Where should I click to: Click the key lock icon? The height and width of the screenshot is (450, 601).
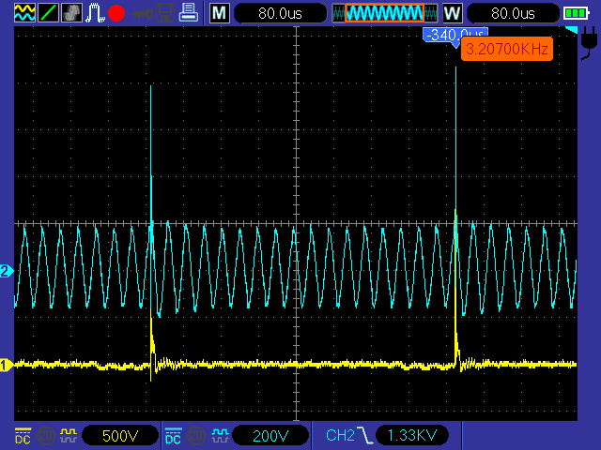click(141, 13)
